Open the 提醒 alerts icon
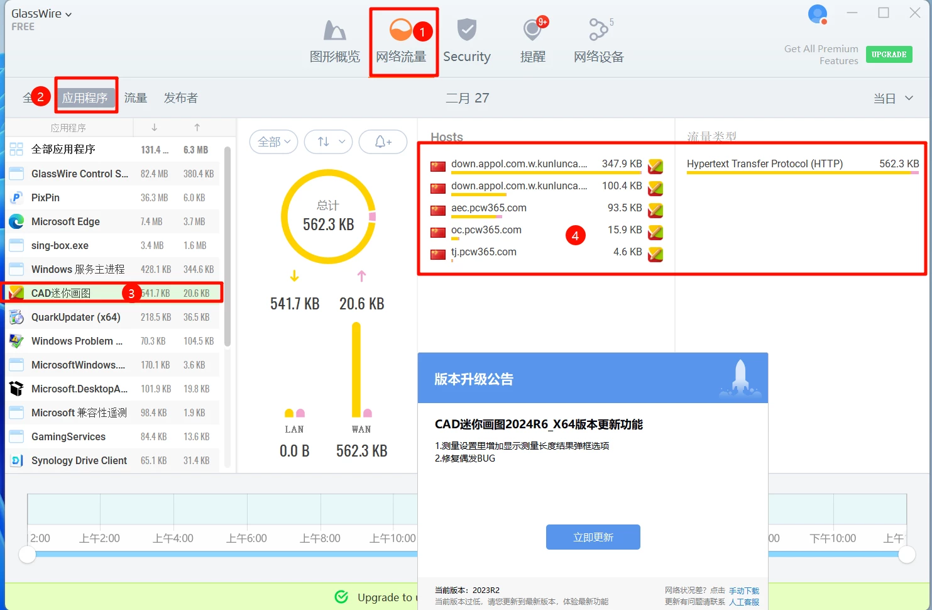 533,30
